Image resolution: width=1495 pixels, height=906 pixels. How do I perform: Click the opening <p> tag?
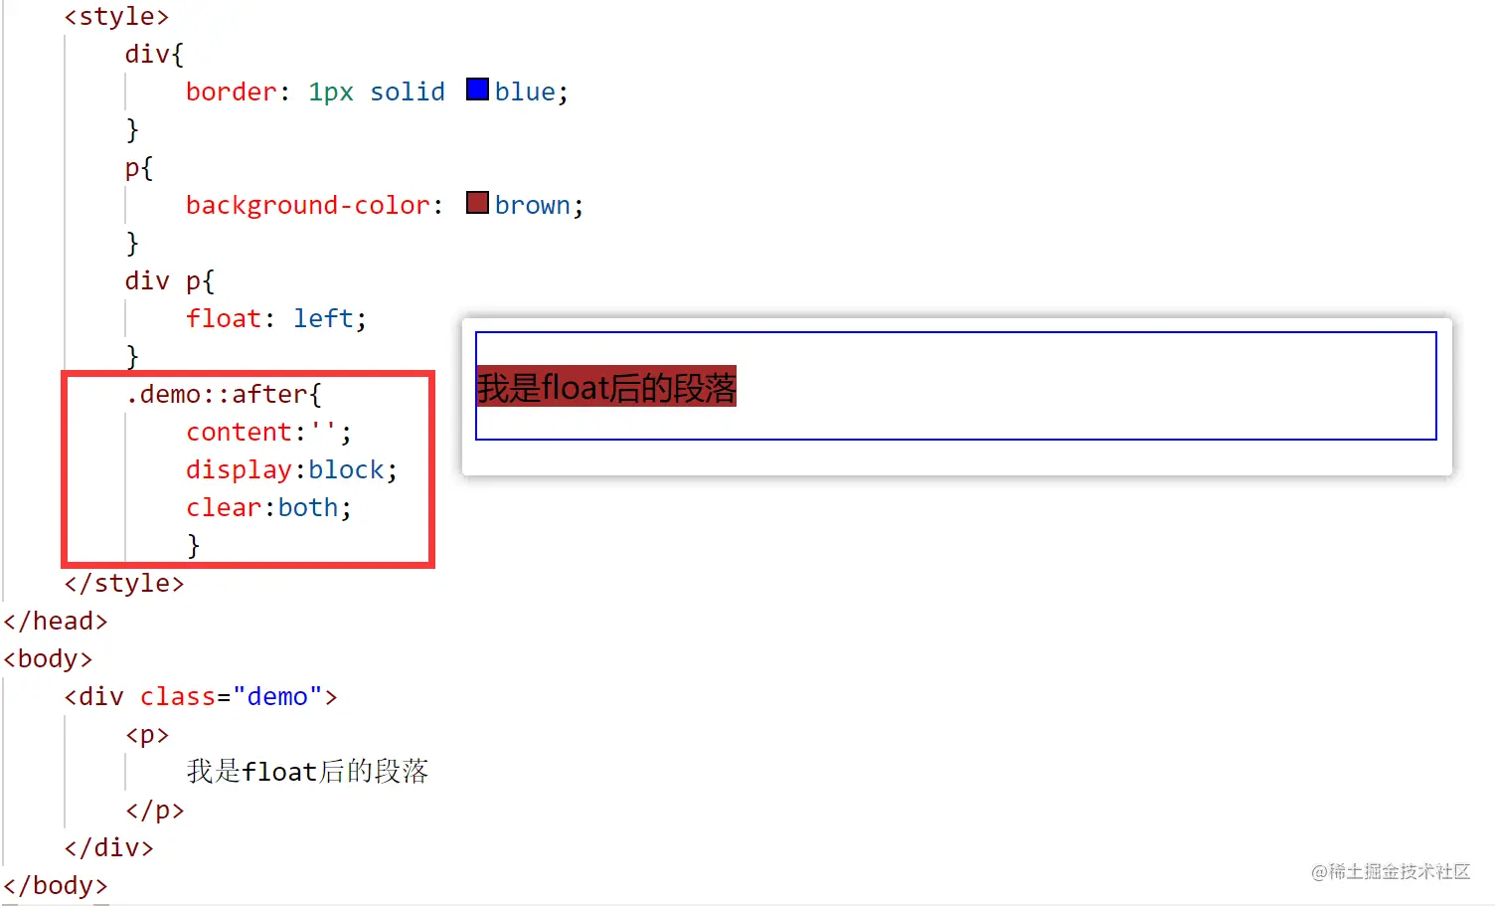coord(147,734)
